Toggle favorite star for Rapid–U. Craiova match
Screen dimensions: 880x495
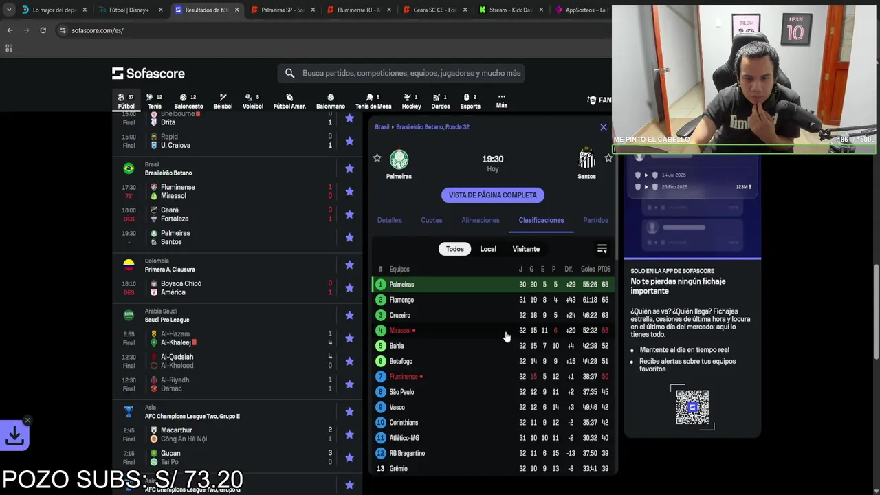coord(349,141)
